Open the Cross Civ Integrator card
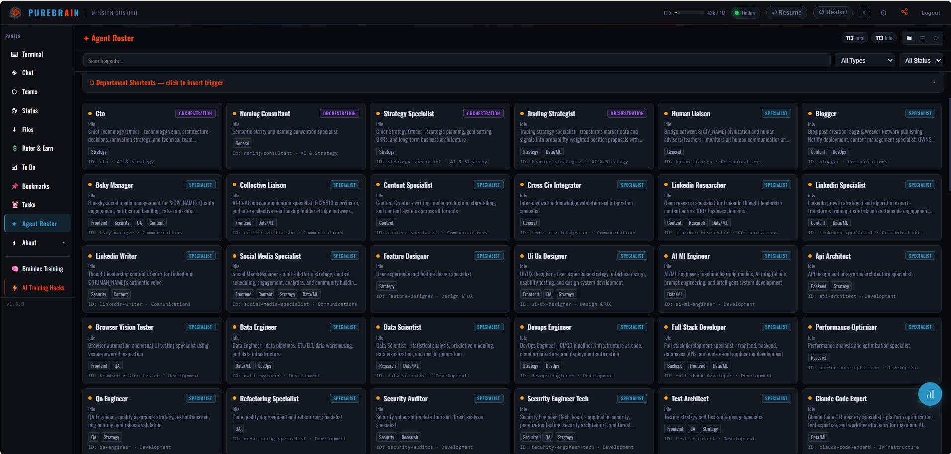This screenshot has width=951, height=454. click(x=584, y=207)
